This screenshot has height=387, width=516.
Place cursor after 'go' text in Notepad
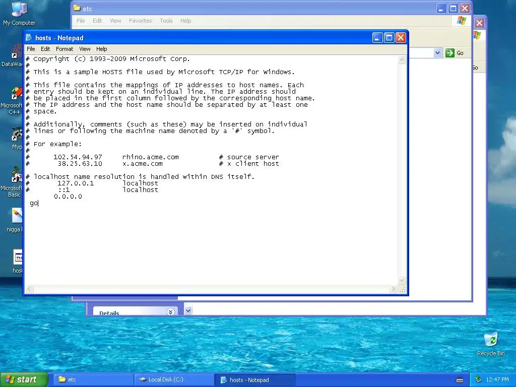(x=38, y=203)
